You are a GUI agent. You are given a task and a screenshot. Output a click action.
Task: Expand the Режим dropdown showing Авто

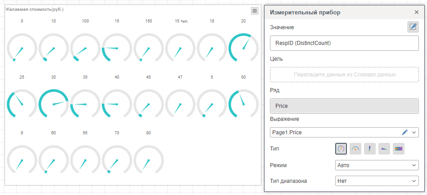pyautogui.click(x=377, y=165)
